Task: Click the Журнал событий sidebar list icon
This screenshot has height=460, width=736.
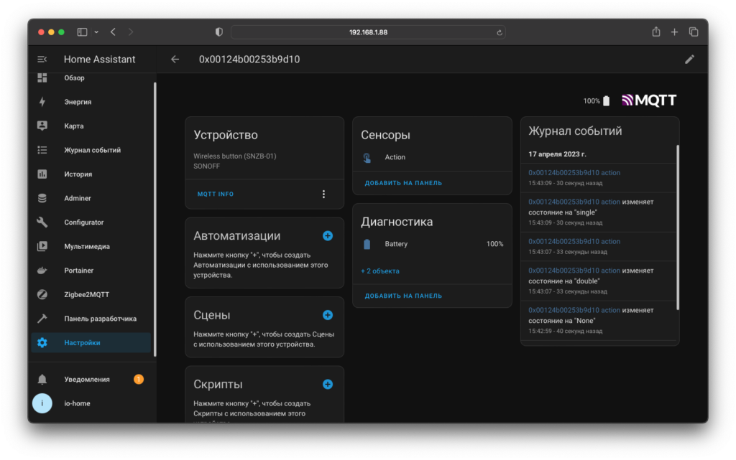Action: (42, 150)
